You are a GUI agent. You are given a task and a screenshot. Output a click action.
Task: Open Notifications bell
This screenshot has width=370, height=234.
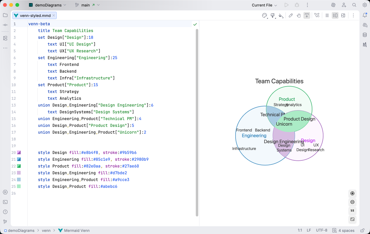tap(365, 15)
